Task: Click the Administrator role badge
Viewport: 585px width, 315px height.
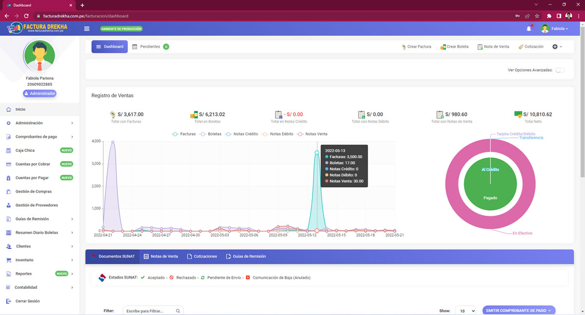Action: (39, 93)
